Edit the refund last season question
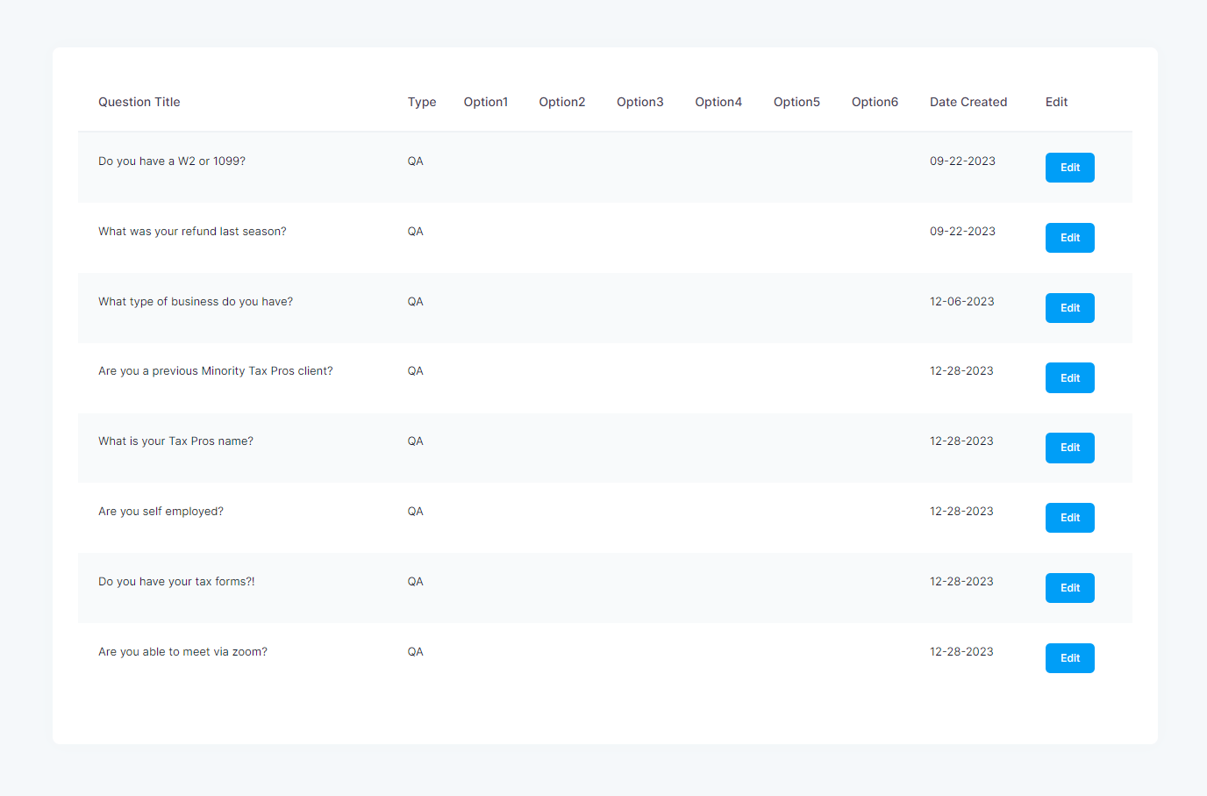The image size is (1207, 796). (x=1069, y=238)
